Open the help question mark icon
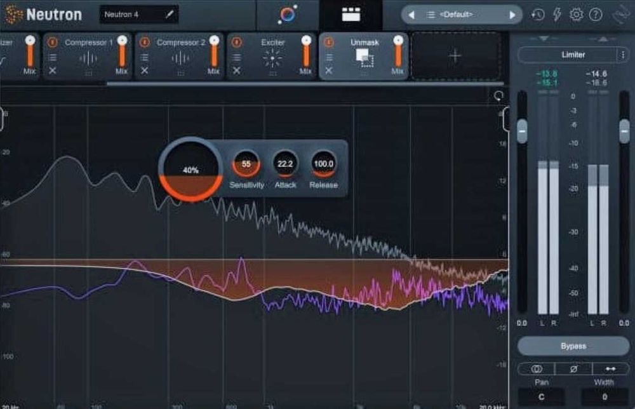 pos(596,15)
